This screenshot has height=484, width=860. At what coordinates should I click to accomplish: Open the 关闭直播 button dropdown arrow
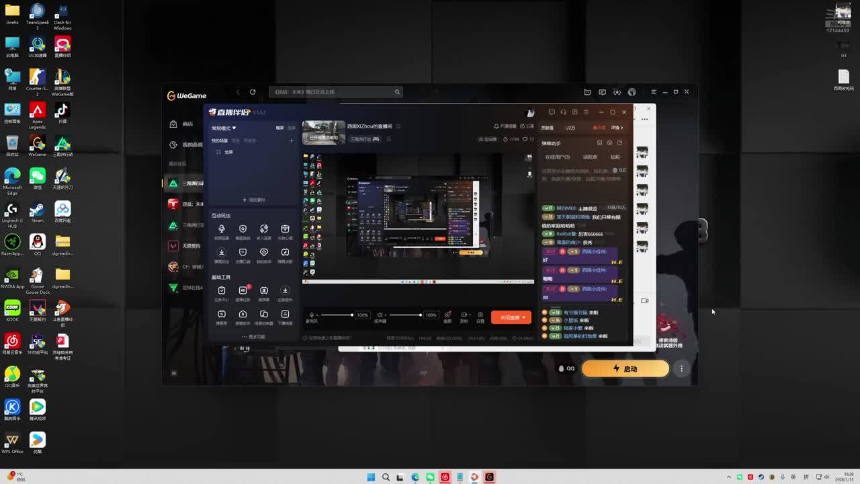[x=524, y=317]
